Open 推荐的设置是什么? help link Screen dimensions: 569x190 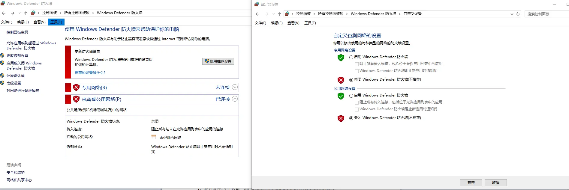pyautogui.click(x=90, y=73)
